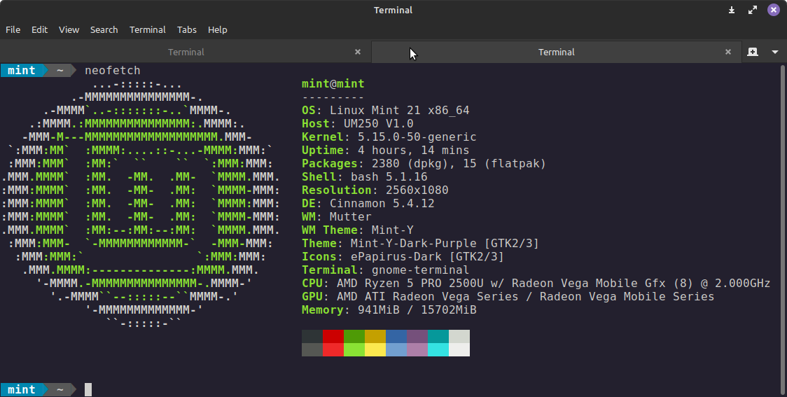Open the File menu
The width and height of the screenshot is (787, 397).
pos(13,29)
